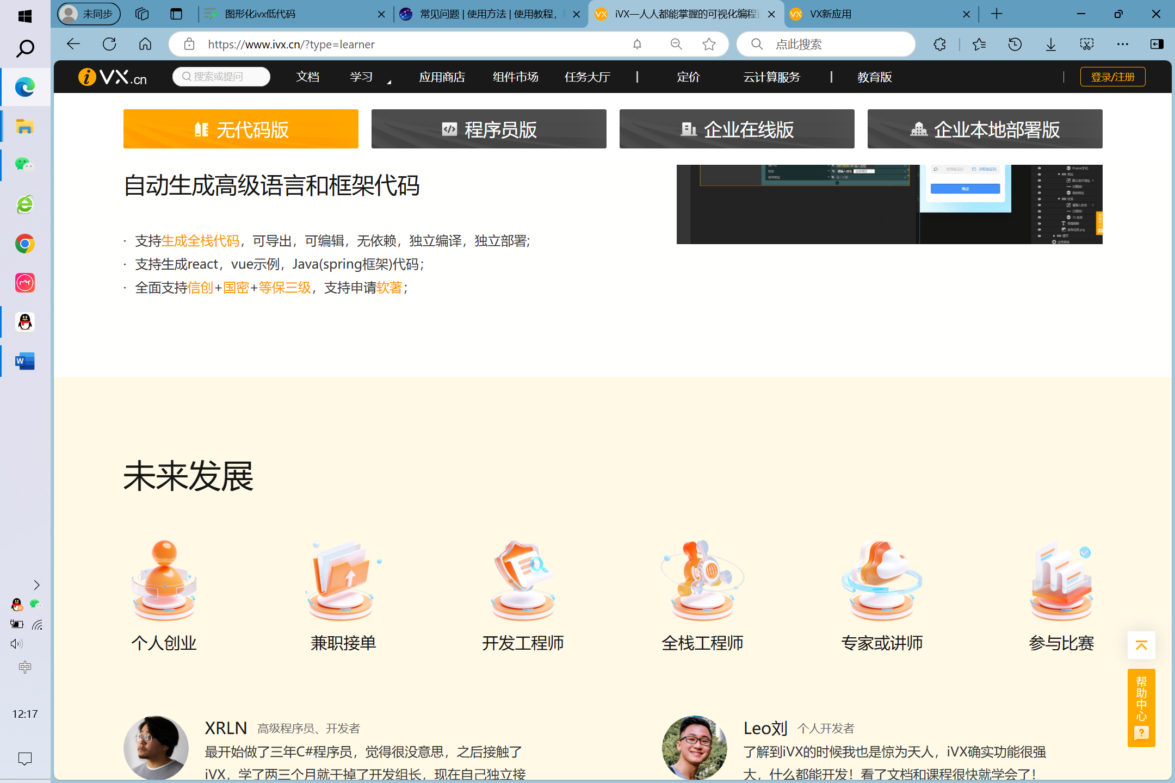Open Windows search

pos(25,48)
